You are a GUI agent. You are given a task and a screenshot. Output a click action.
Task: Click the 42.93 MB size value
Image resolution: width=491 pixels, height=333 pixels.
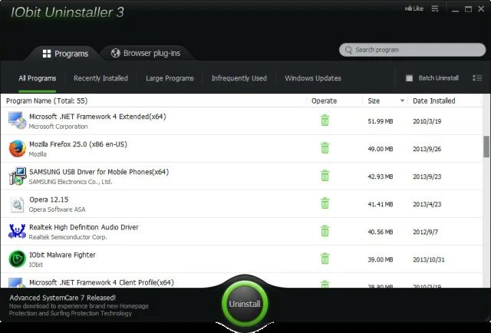[x=381, y=176]
